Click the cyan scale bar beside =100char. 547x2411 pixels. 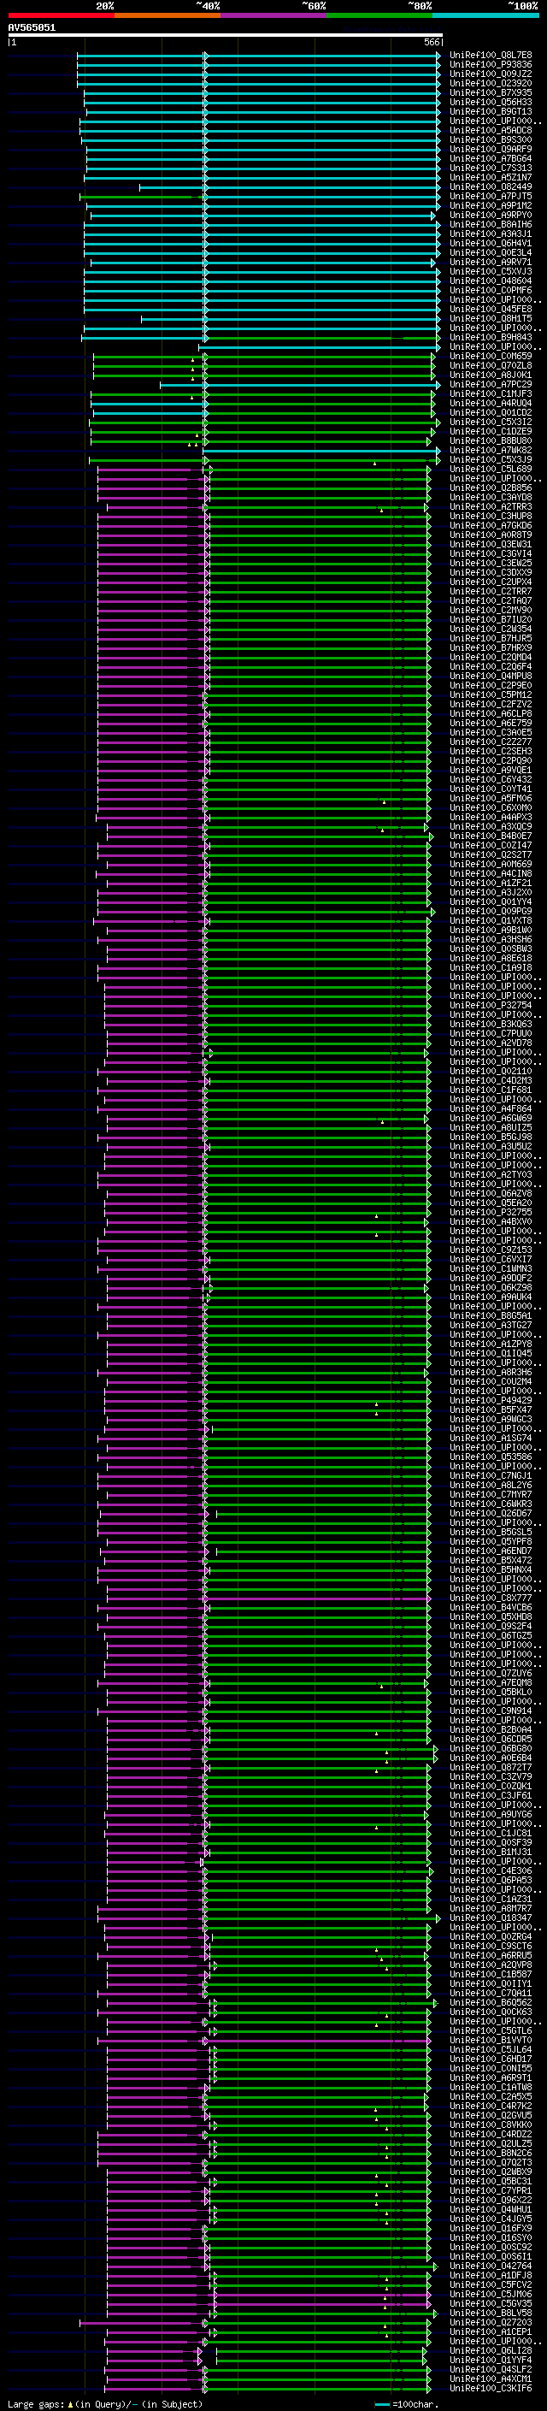(x=381, y=2404)
